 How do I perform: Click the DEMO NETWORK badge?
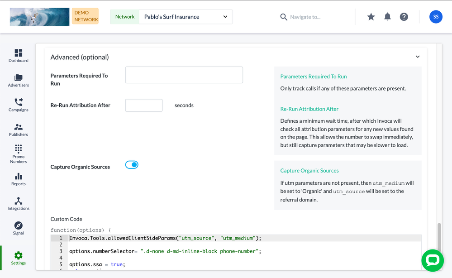point(86,16)
